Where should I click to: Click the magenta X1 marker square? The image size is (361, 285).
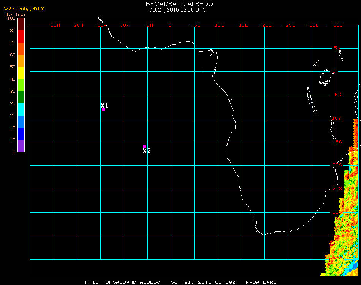104,109
